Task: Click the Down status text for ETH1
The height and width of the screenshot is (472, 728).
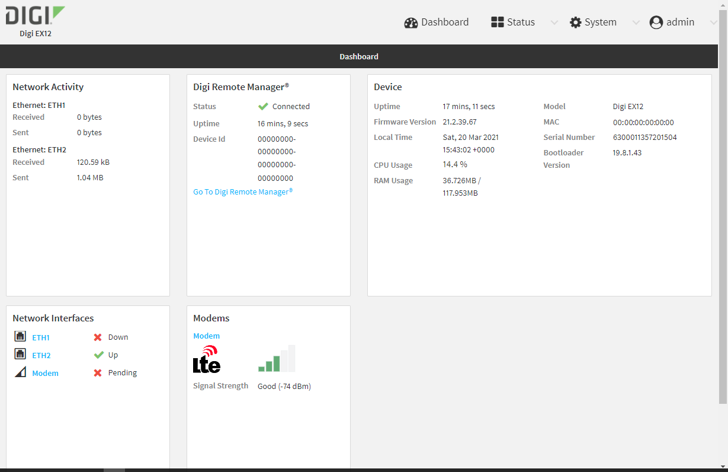Action: pyautogui.click(x=118, y=337)
